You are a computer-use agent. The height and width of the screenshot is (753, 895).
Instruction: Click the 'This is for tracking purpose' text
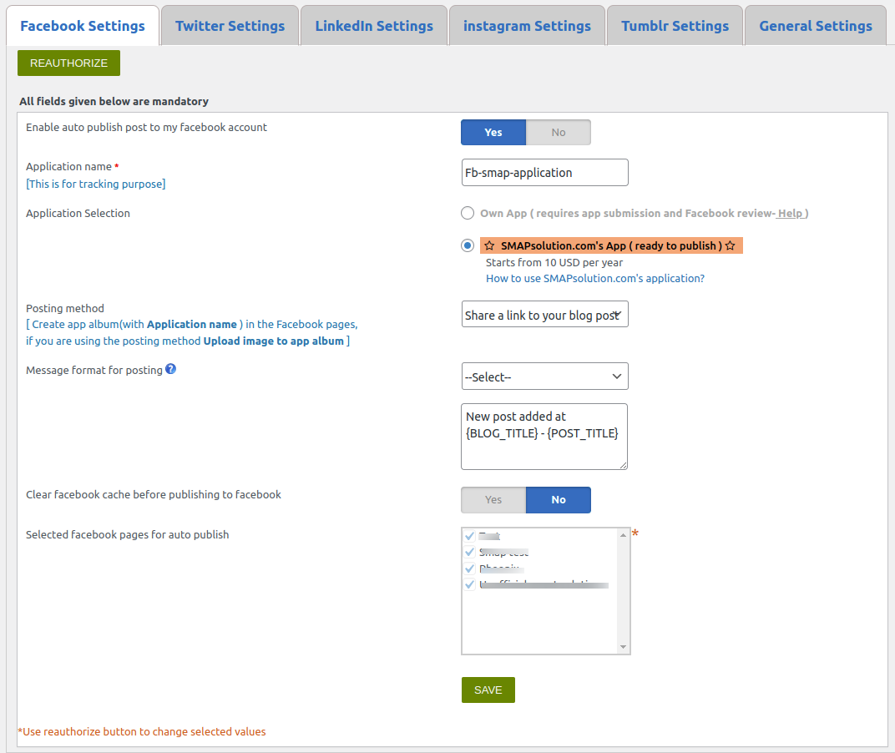coord(96,184)
